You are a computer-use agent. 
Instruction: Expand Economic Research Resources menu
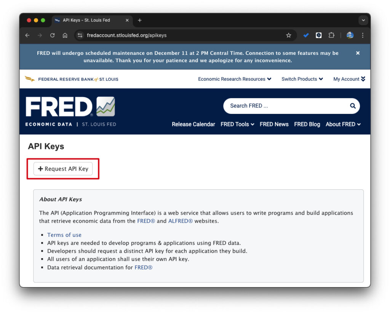tap(235, 79)
